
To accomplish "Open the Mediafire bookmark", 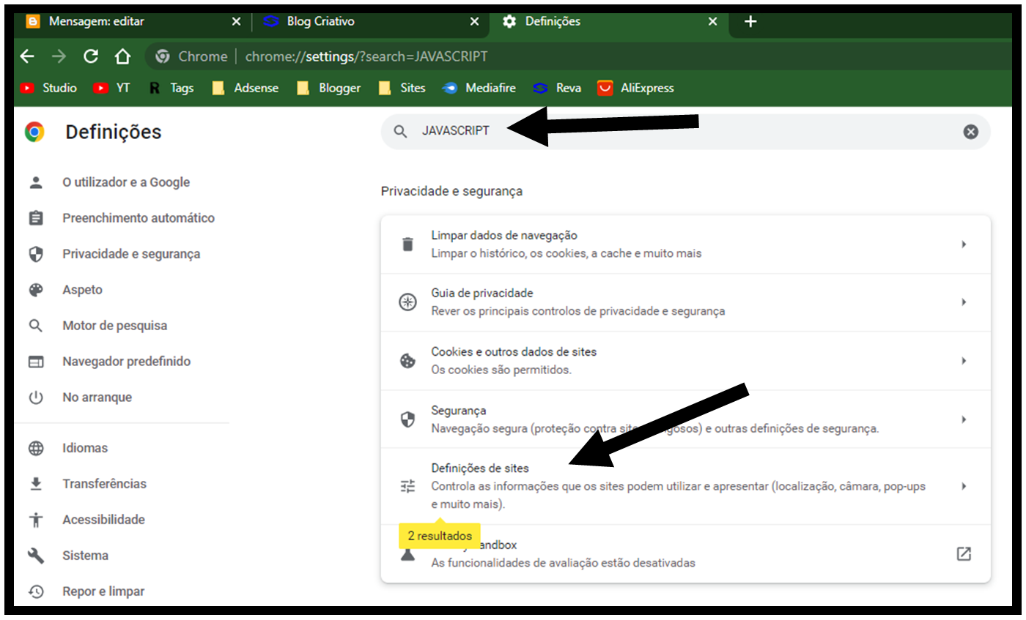I will point(479,88).
